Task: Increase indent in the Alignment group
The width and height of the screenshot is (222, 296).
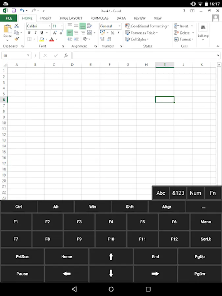Action: (x=76, y=39)
